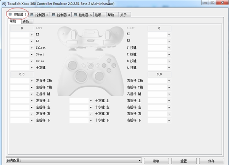Screen dimensions: 229x165
Task: Open the 帮助 tab
Action: (112, 15)
